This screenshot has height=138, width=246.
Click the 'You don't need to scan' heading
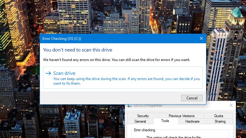click(x=77, y=50)
